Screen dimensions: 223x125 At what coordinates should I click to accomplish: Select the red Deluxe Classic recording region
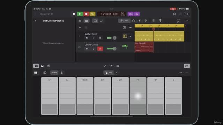(144, 47)
